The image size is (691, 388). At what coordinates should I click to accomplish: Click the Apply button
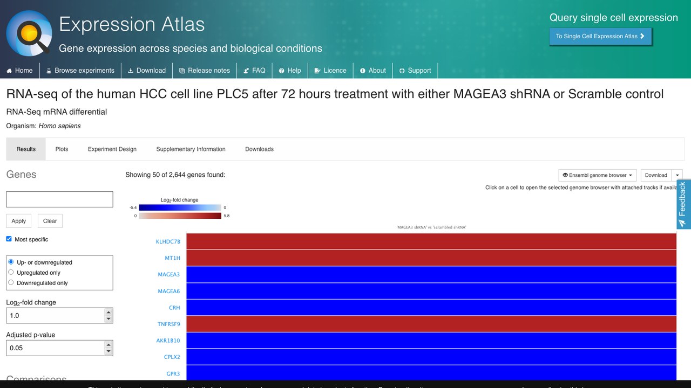point(19,221)
